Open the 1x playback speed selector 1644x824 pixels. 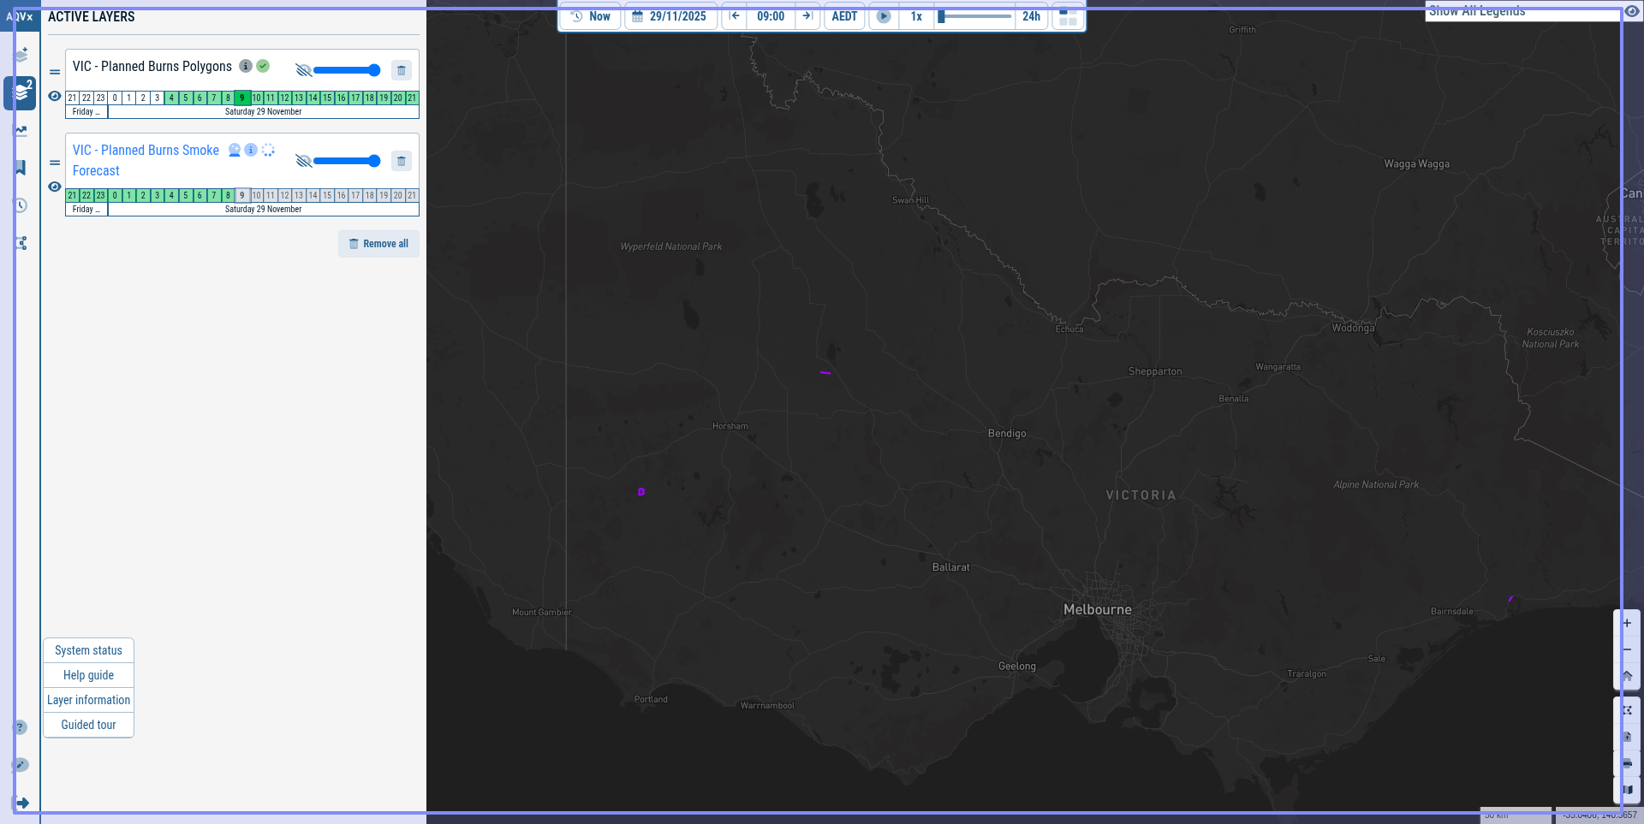916,16
